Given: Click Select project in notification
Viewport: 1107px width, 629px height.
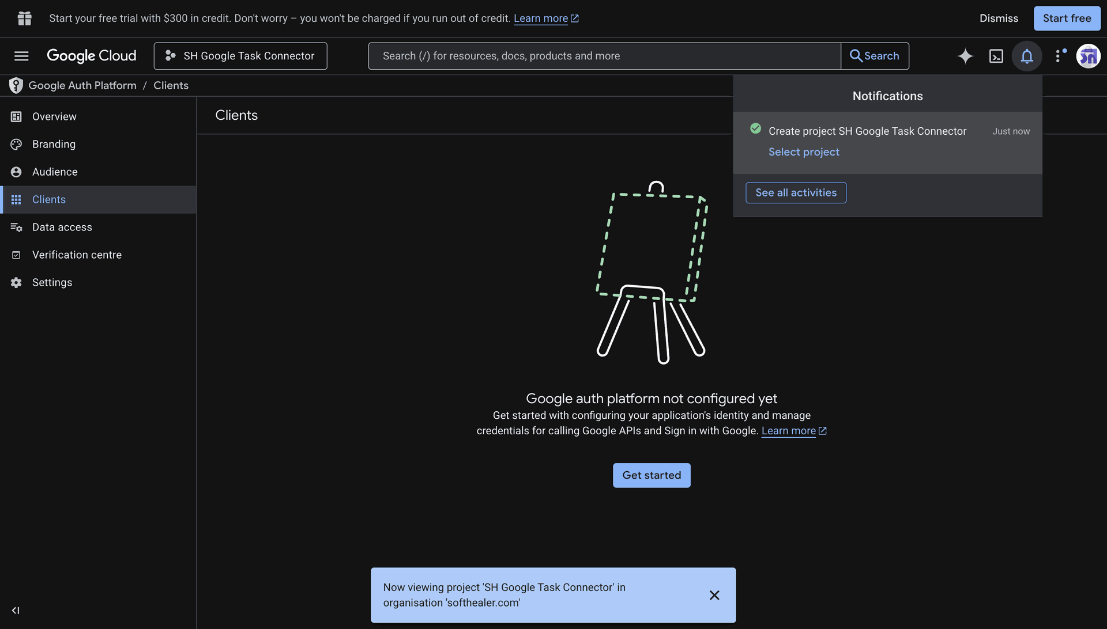Looking at the screenshot, I should coord(804,152).
